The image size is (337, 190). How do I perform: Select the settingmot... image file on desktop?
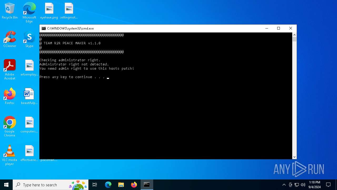coord(69,11)
